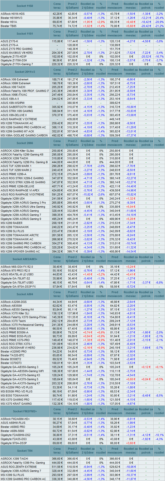Click ASUS ROG RAMPAGE VI APEX

(20, 190)
